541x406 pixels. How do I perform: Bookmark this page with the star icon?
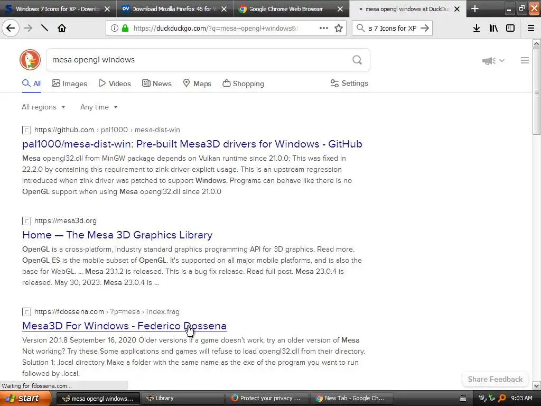339,28
